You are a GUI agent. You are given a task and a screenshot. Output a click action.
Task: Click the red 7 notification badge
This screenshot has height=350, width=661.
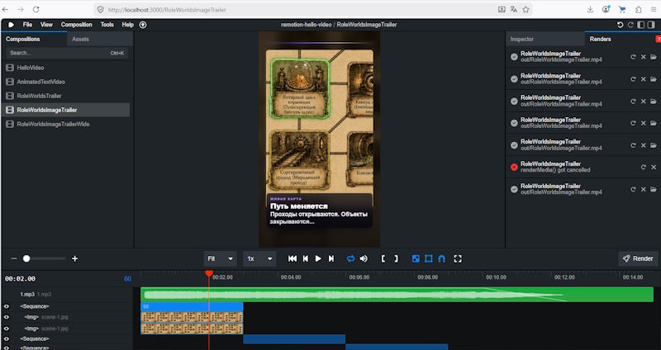(658, 39)
